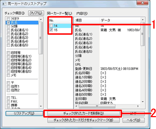This screenshot has height=129, width=156.
Task: Click the up arrow of check items scrollbar
Action: click(x=41, y=19)
